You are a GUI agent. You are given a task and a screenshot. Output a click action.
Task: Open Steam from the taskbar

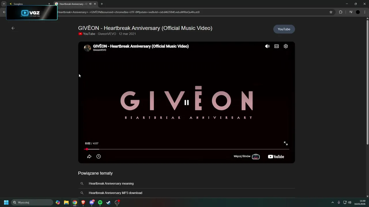tap(108, 202)
